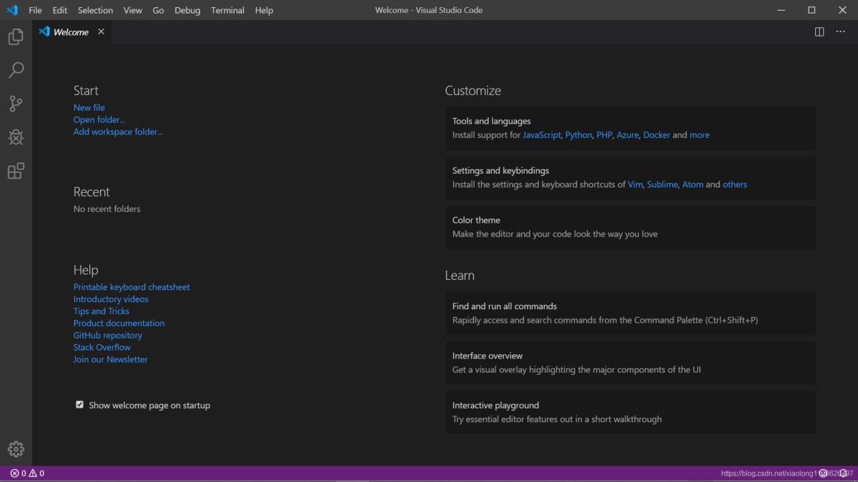
Task: Open the Debug sidebar icon
Action: [15, 137]
